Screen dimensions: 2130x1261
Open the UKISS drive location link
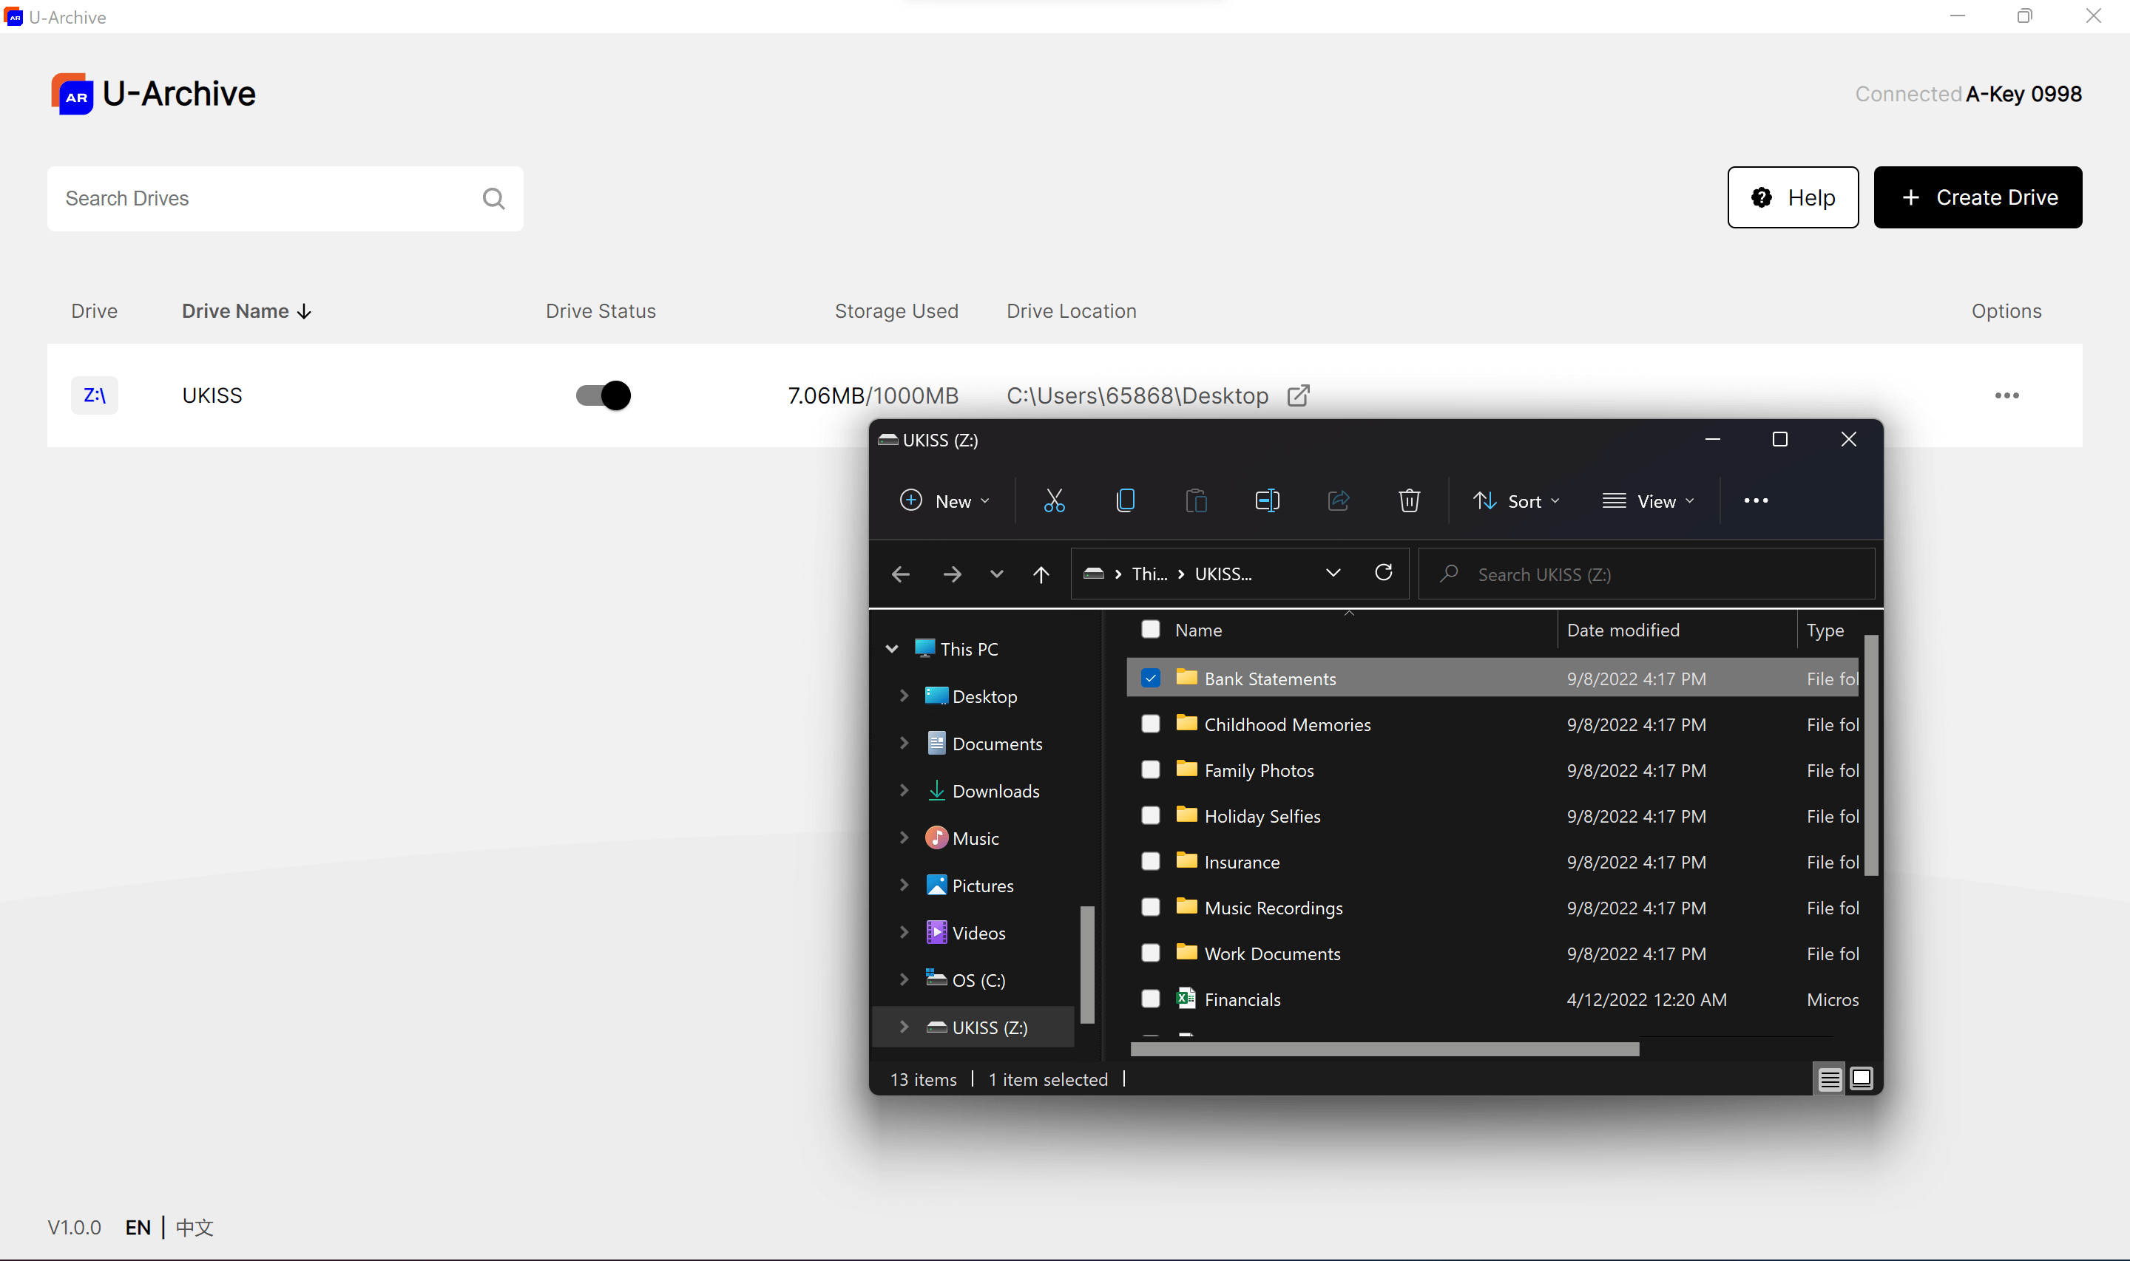(1299, 395)
